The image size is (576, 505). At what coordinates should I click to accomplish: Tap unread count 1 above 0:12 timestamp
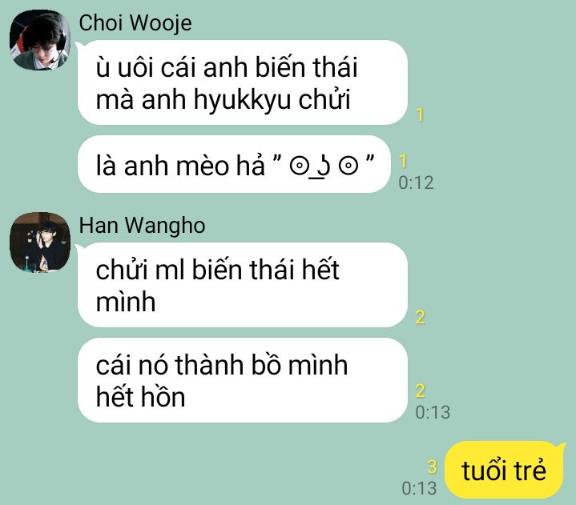(403, 161)
